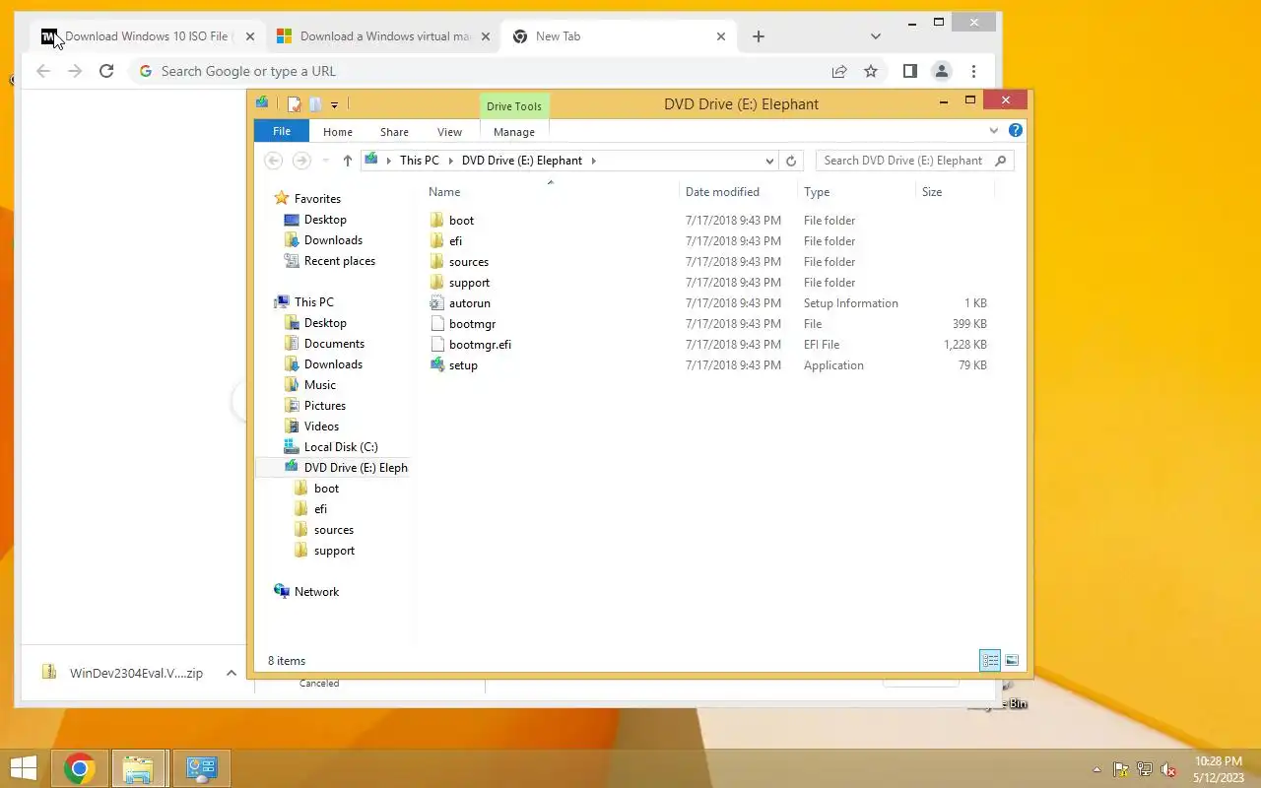
Task: Open Desktop under Favorites
Action: (325, 220)
